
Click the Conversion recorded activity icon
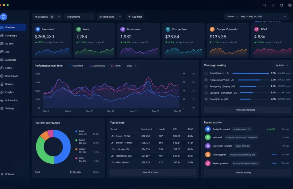[x=208, y=146]
